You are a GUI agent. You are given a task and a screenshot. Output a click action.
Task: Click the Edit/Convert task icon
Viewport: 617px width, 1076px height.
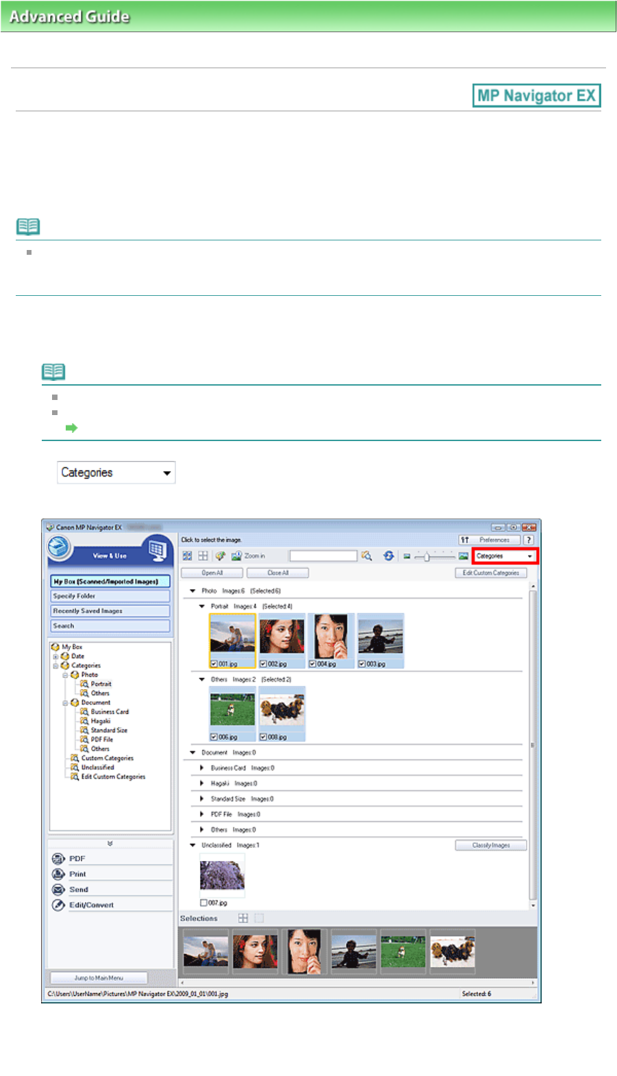coord(58,905)
